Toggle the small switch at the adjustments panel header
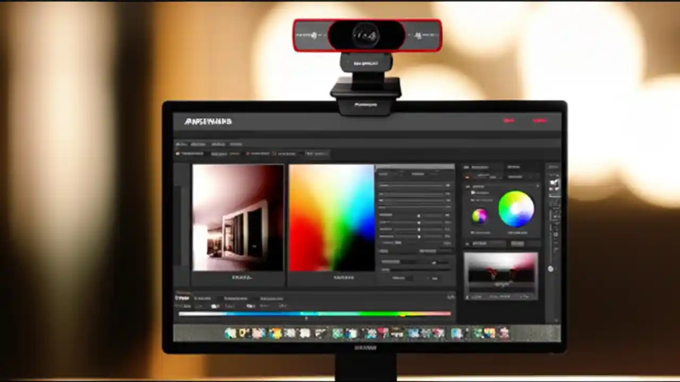Viewport: 680px width, 382px height. click(467, 167)
